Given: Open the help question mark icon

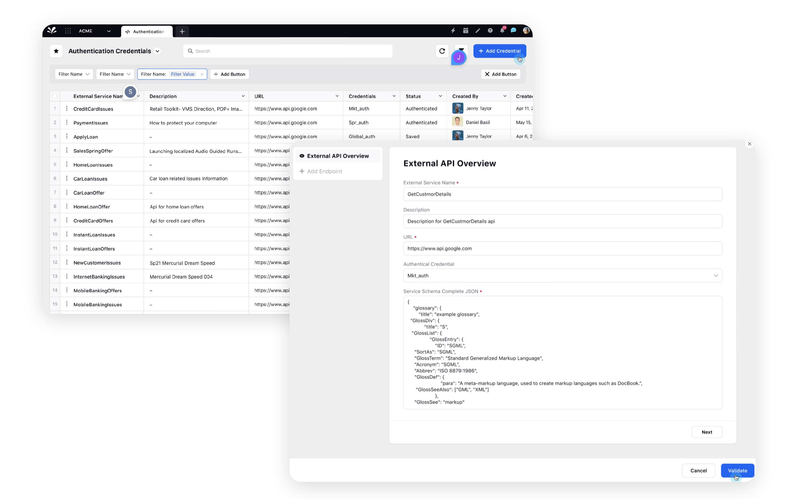Looking at the screenshot, I should click(x=490, y=31).
